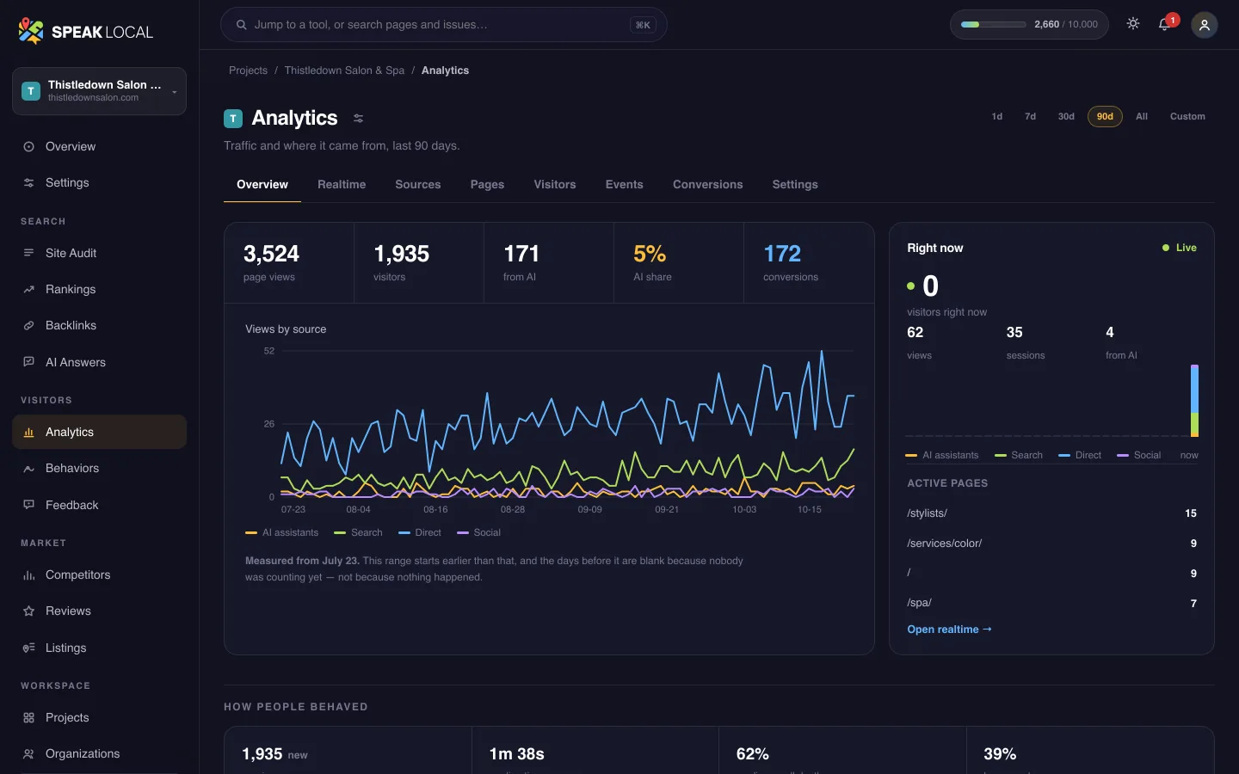
Task: Open Organizations in the sidebar
Action: 99,754
